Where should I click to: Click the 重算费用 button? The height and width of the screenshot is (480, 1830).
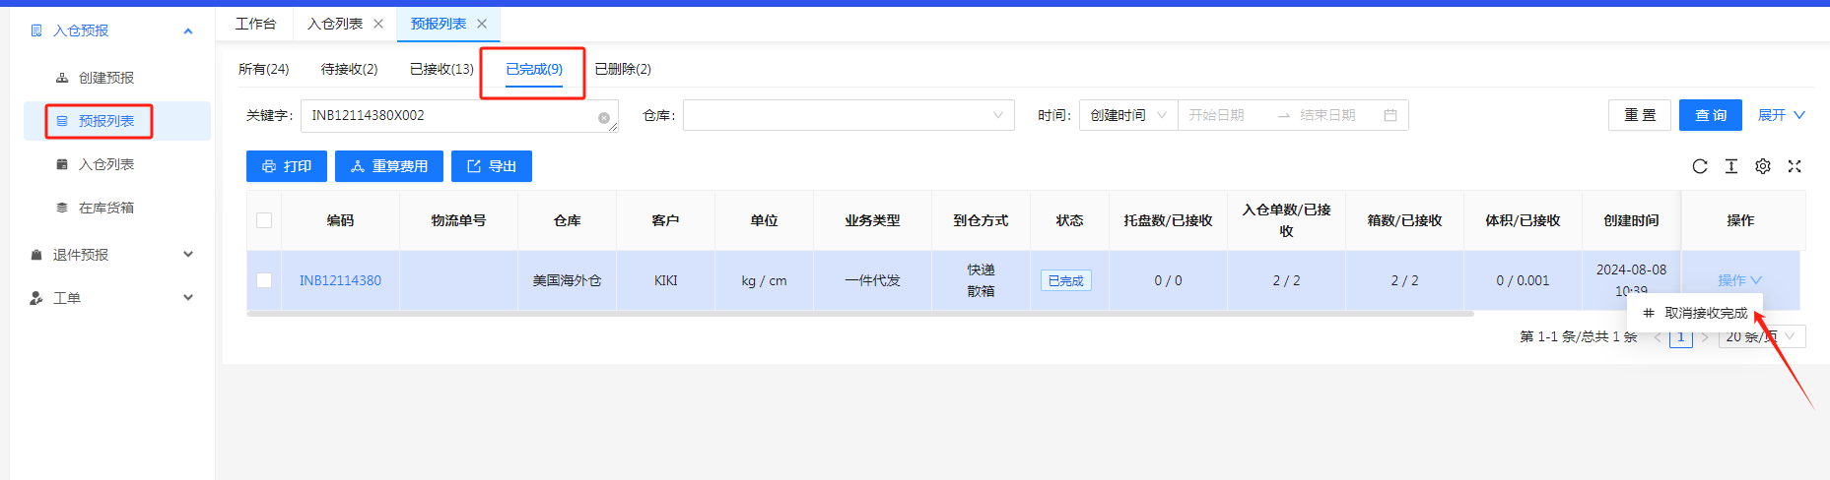389,166
